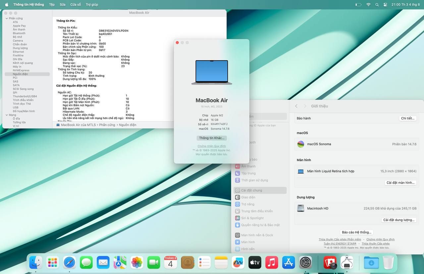Open the Apple menu
The image size is (424, 274).
point(7,5)
